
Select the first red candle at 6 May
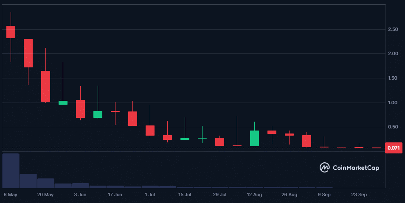(x=11, y=32)
